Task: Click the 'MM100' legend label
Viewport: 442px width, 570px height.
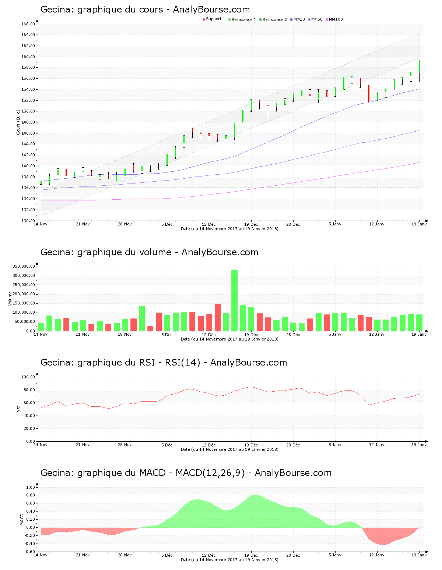Action: 336,19
